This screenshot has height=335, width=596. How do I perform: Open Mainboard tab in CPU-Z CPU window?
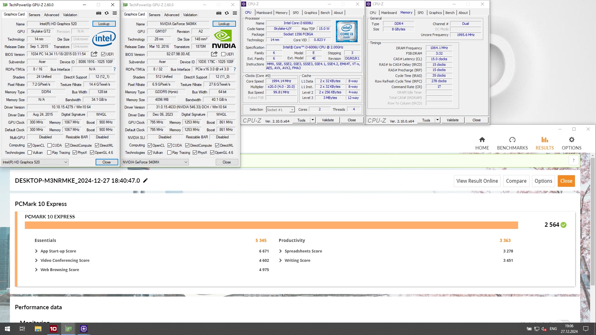coord(264,13)
